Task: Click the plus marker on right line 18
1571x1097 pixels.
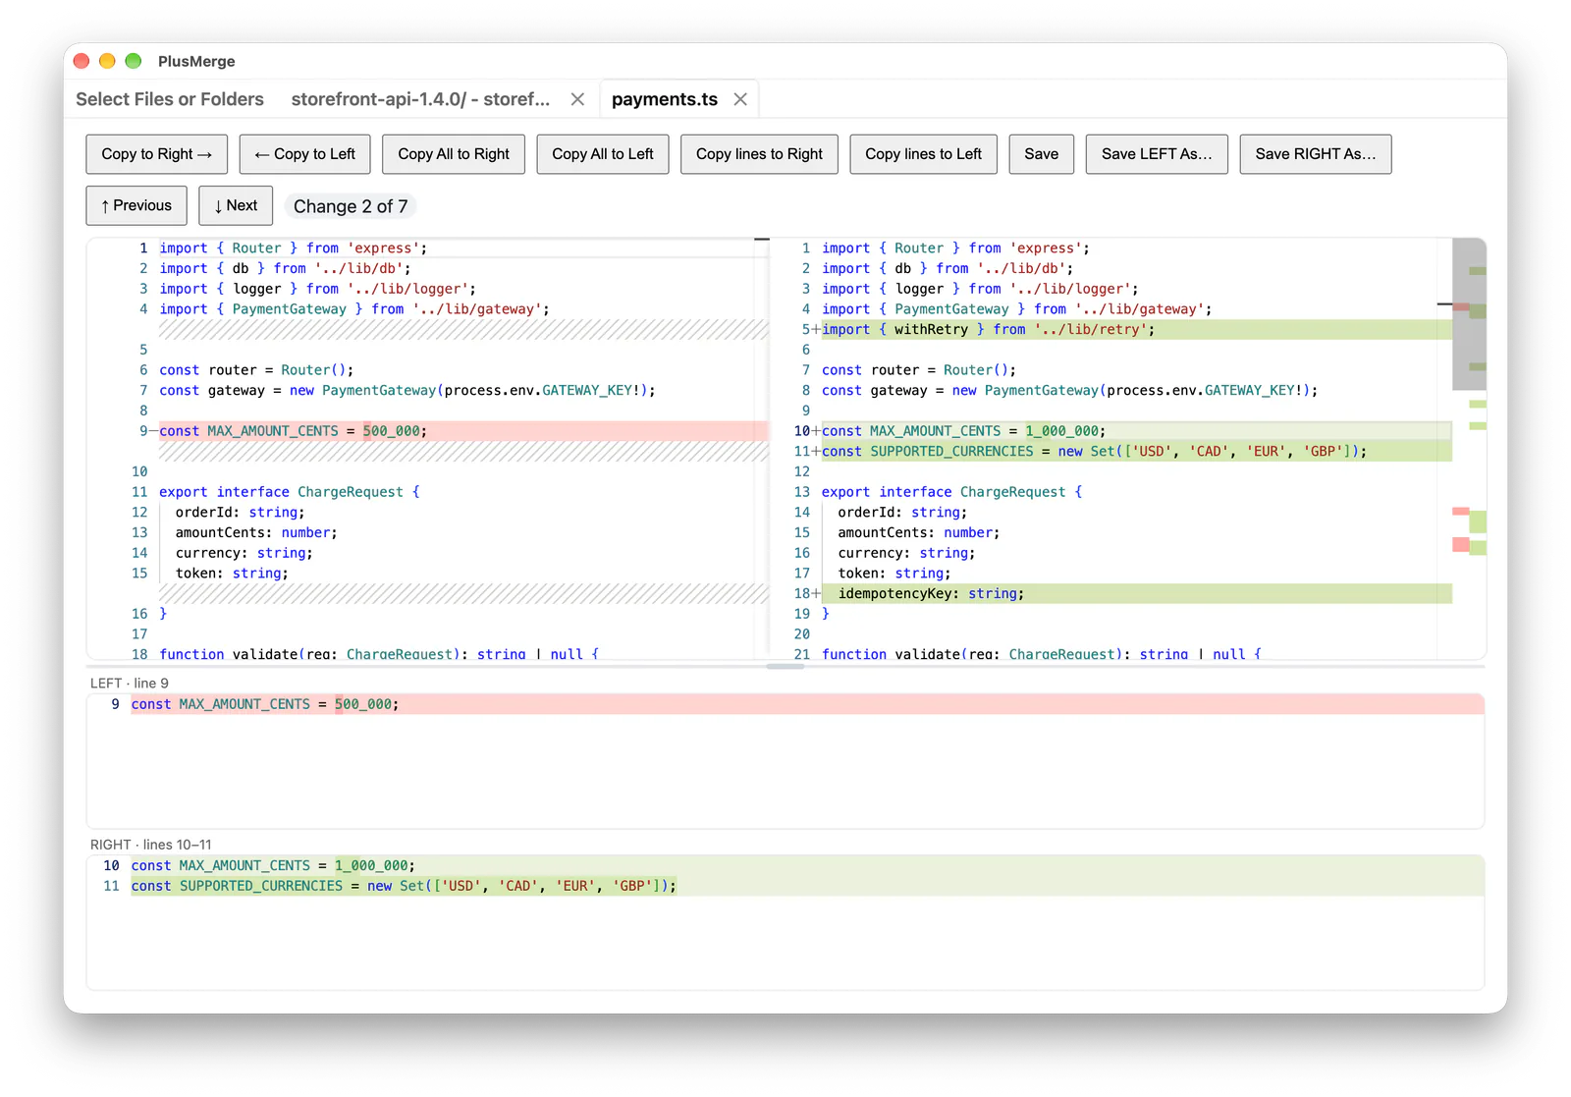Action: coord(816,594)
